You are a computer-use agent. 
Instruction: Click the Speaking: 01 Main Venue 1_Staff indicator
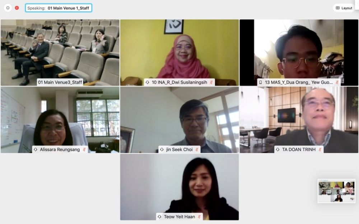point(59,8)
